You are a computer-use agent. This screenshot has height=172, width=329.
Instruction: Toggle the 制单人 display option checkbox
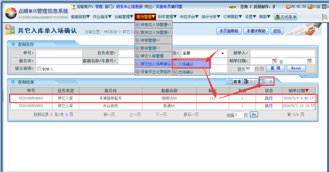(39, 69)
